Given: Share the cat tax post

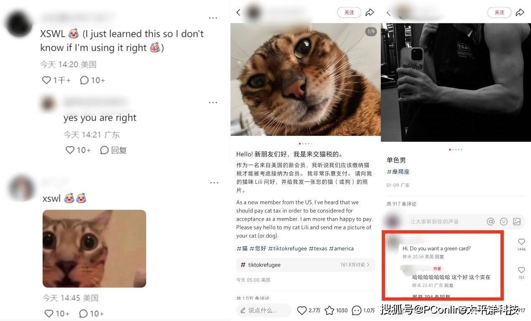Looking at the screenshot, I should coord(370,13).
